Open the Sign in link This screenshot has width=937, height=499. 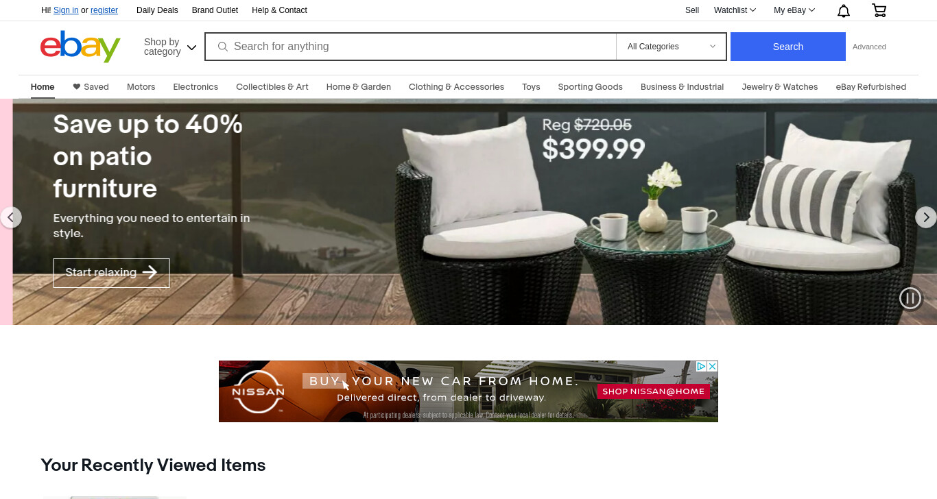(66, 10)
